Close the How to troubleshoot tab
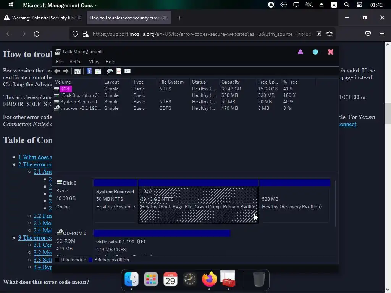391x293 pixels. [x=165, y=18]
